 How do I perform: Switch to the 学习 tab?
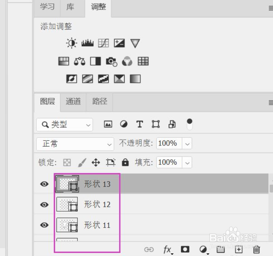point(47,7)
